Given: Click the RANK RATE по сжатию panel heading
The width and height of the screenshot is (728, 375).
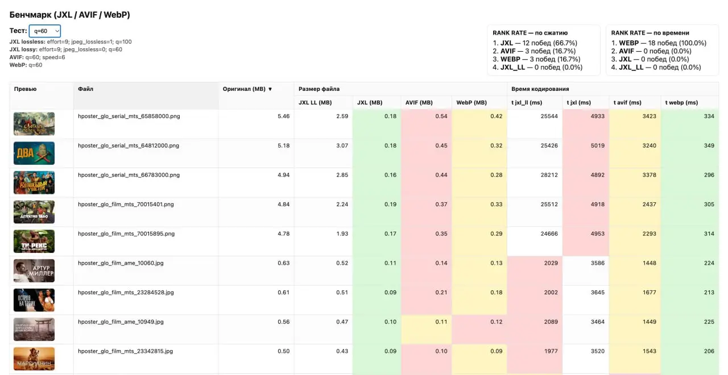Looking at the screenshot, I should (x=530, y=33).
